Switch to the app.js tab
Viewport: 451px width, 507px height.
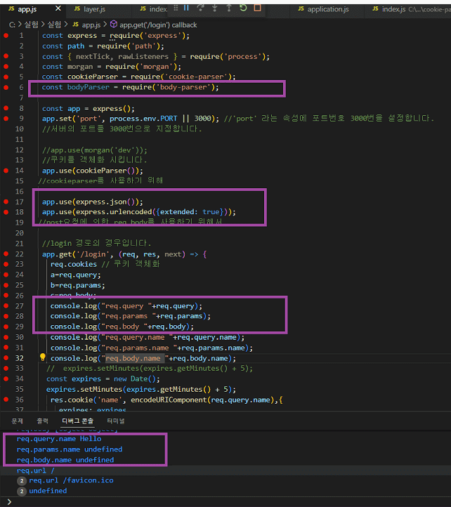click(x=27, y=9)
